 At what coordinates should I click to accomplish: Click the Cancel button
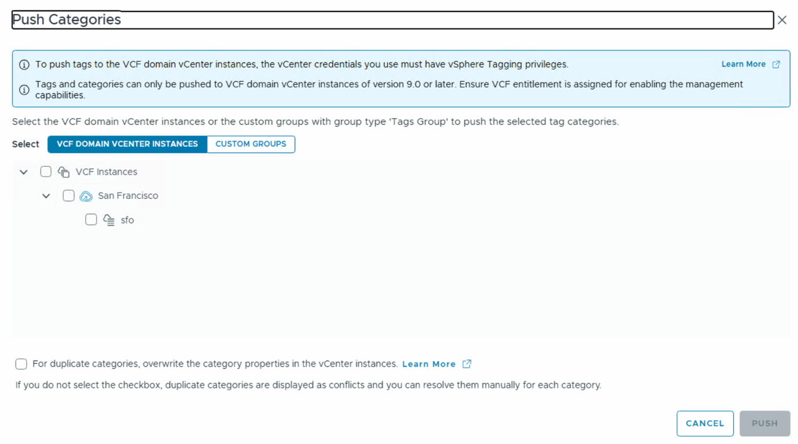705,423
